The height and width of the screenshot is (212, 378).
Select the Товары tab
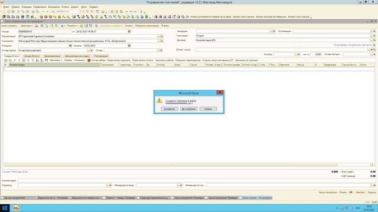point(12,56)
